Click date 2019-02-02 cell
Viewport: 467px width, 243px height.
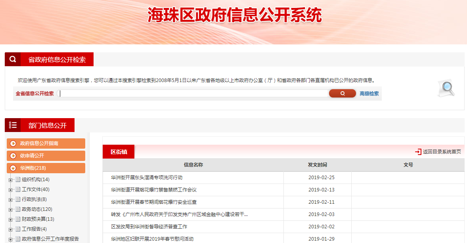pyautogui.click(x=322, y=227)
